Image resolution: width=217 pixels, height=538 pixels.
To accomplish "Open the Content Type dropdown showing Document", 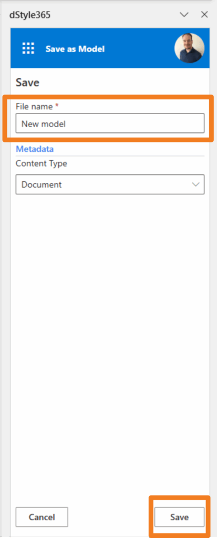I will click(110, 184).
